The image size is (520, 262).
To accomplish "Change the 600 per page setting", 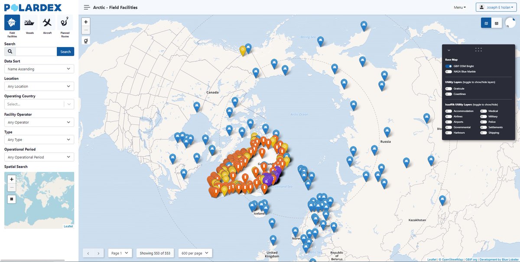I will coord(195,253).
